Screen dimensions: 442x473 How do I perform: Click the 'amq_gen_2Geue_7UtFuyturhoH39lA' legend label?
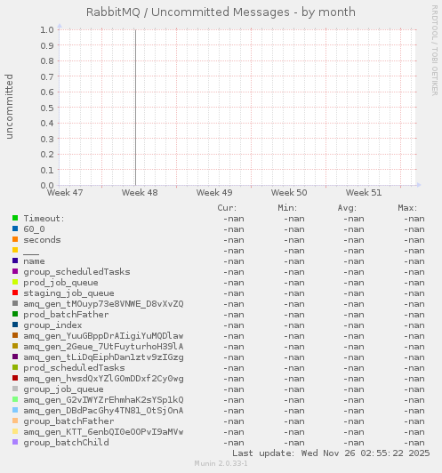tap(103, 347)
